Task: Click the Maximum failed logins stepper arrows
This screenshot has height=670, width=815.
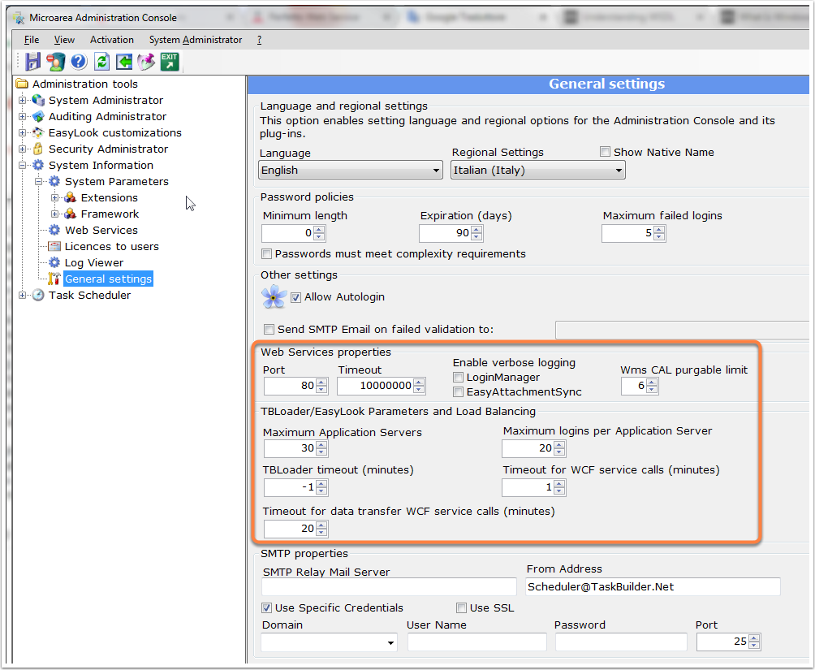Action: click(x=659, y=232)
